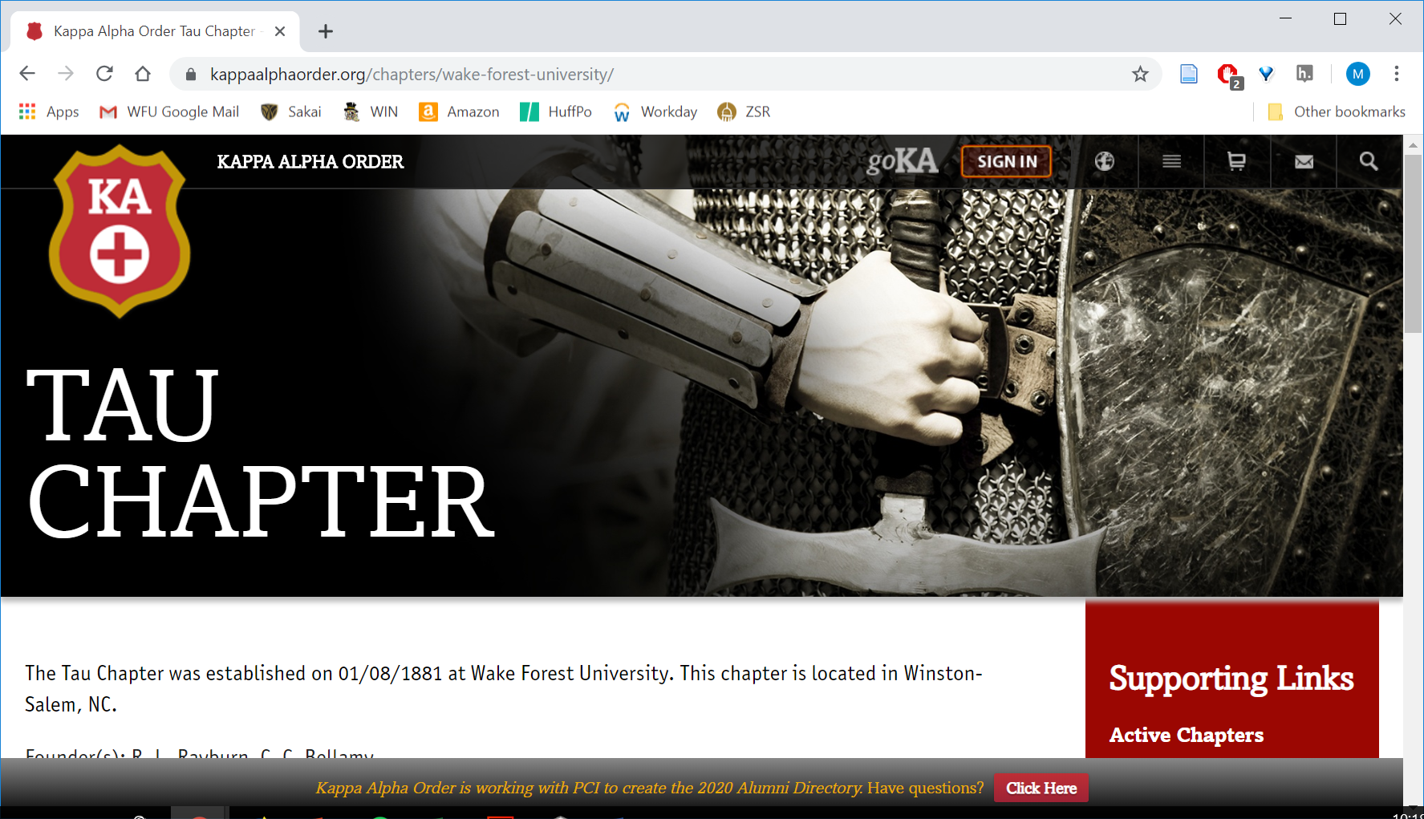Viewport: 1424px width, 819px height.
Task: Click the chapter established paragraph text
Action: tap(504, 688)
